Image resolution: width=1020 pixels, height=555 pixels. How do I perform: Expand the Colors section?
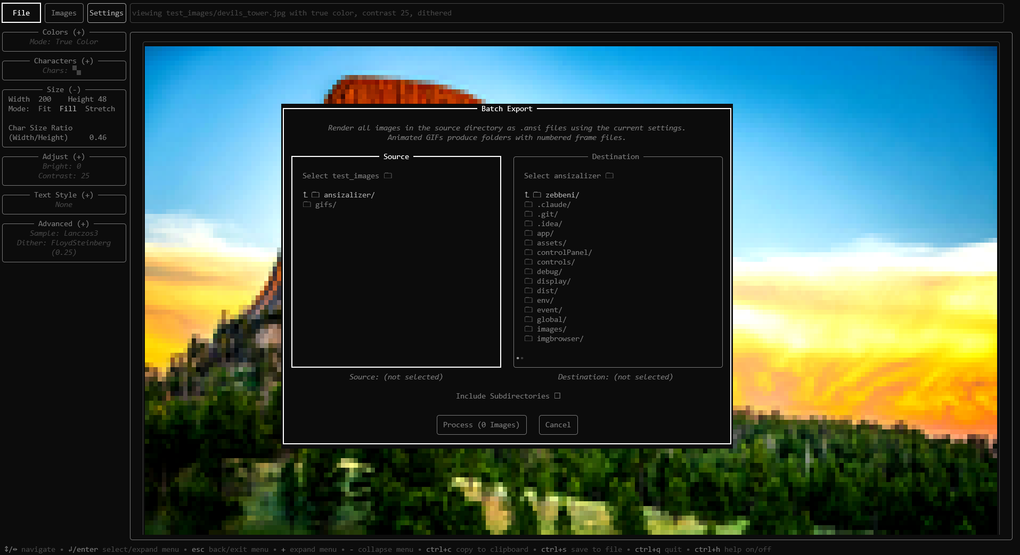tap(64, 32)
